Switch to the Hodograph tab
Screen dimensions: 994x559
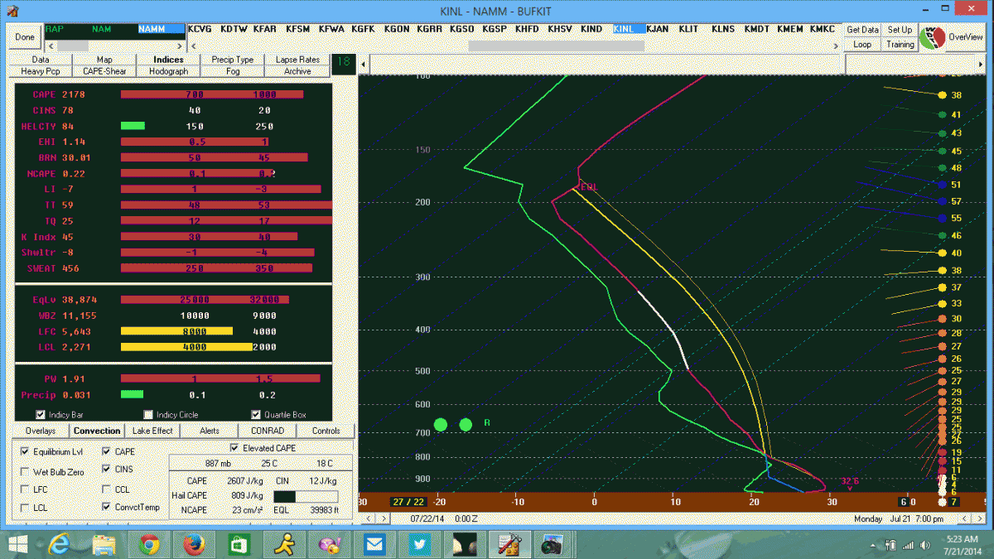pos(168,71)
